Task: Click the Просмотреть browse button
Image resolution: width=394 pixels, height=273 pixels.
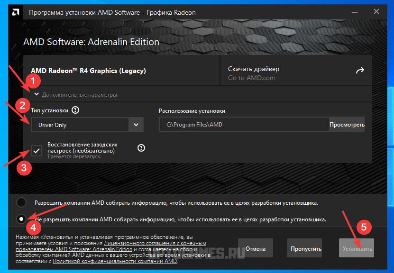Action: click(x=347, y=125)
